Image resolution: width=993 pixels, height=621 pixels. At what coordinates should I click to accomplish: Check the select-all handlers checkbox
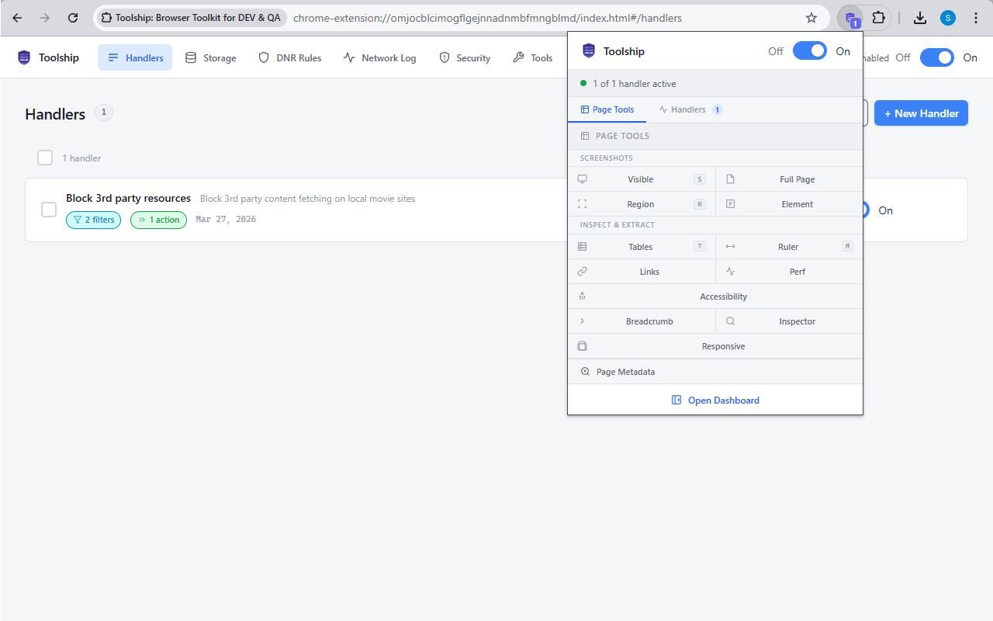click(x=45, y=158)
